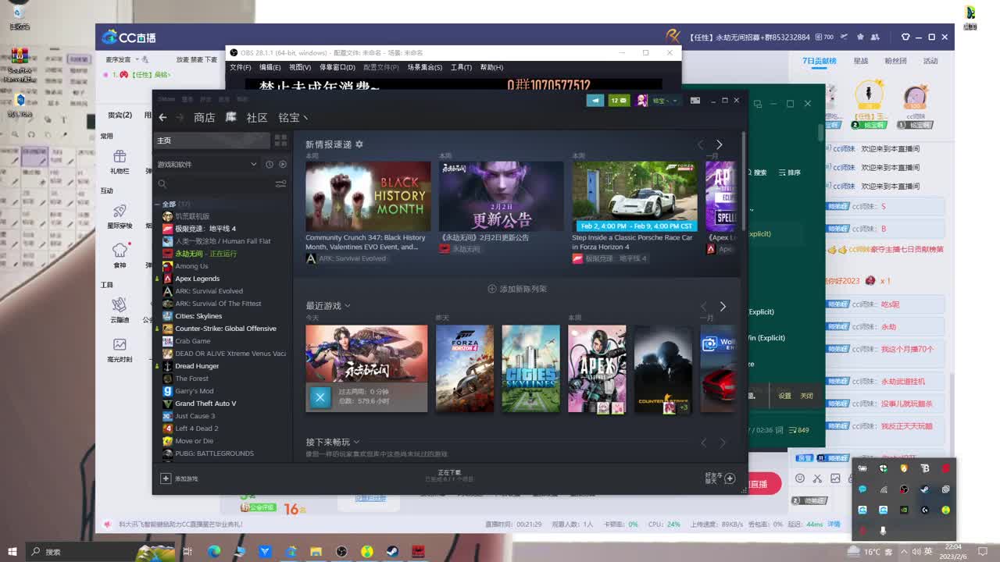1000x562 pixels.
Task: Collapse the 最近游戏 section
Action: pos(347,306)
